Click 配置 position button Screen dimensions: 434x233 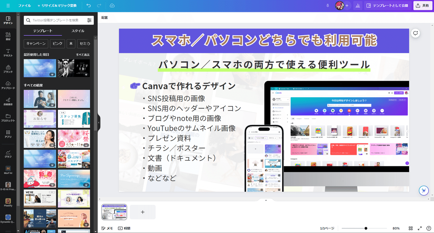point(105,18)
